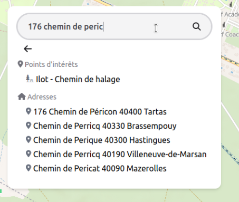Image resolution: width=239 pixels, height=202 pixels.
Task: Pick Chemin de Perique 40300 Hastingues
Action: click(x=102, y=140)
